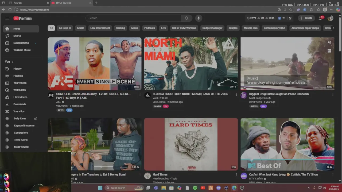Open Daily Ideas external link
Image resolution: width=342 pixels, height=192 pixels.
point(36,118)
